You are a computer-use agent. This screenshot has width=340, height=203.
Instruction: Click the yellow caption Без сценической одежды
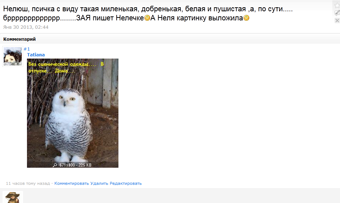66,67
